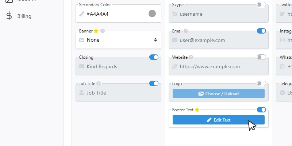This screenshot has width=292, height=146.
Task: Turn on the Website toggle
Action: (x=261, y=57)
